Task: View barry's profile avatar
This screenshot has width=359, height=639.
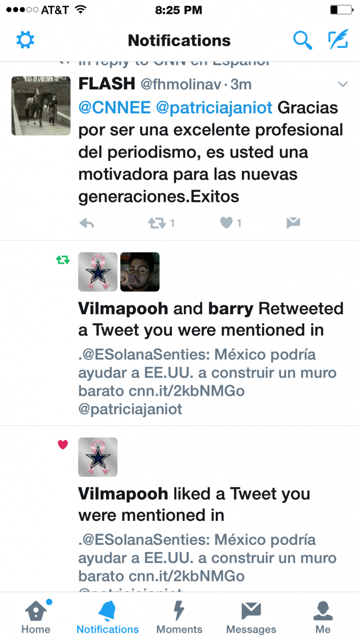Action: (x=140, y=272)
